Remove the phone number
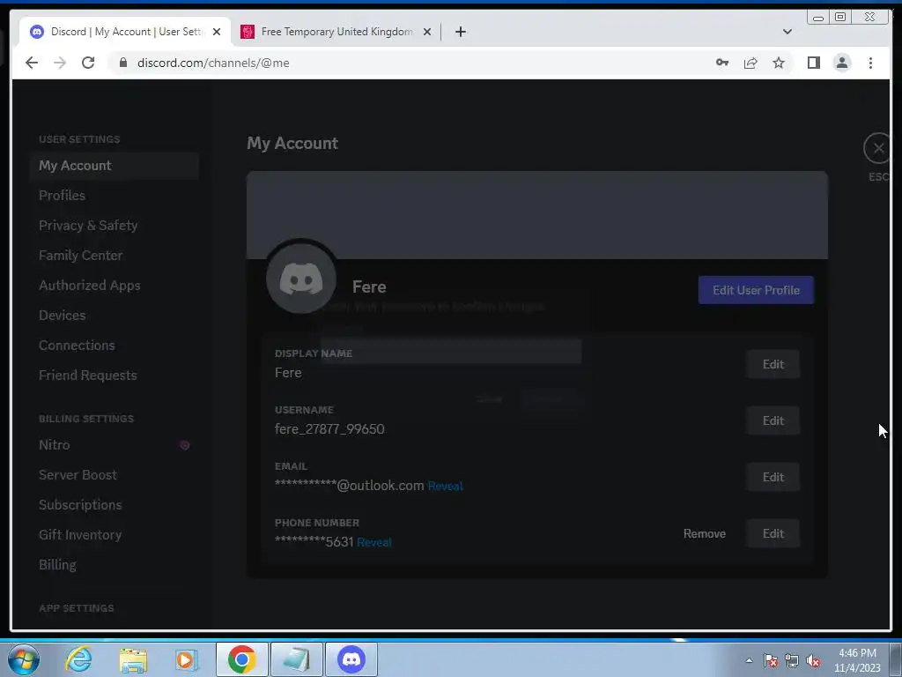Screen dimensions: 902x677 704,533
